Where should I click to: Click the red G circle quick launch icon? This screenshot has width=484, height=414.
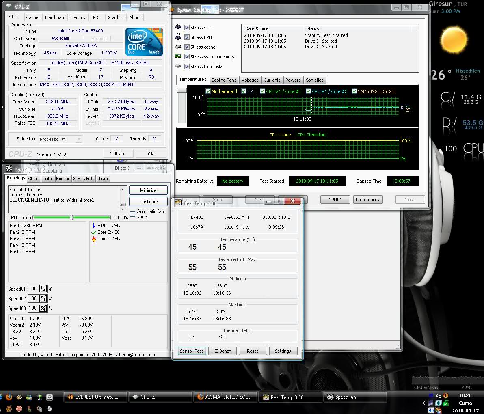pyautogui.click(x=19, y=409)
